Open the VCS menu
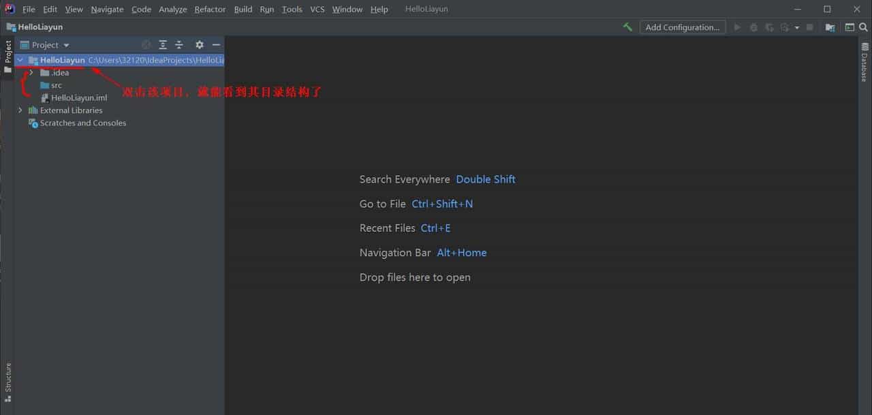The image size is (872, 415). (x=317, y=9)
